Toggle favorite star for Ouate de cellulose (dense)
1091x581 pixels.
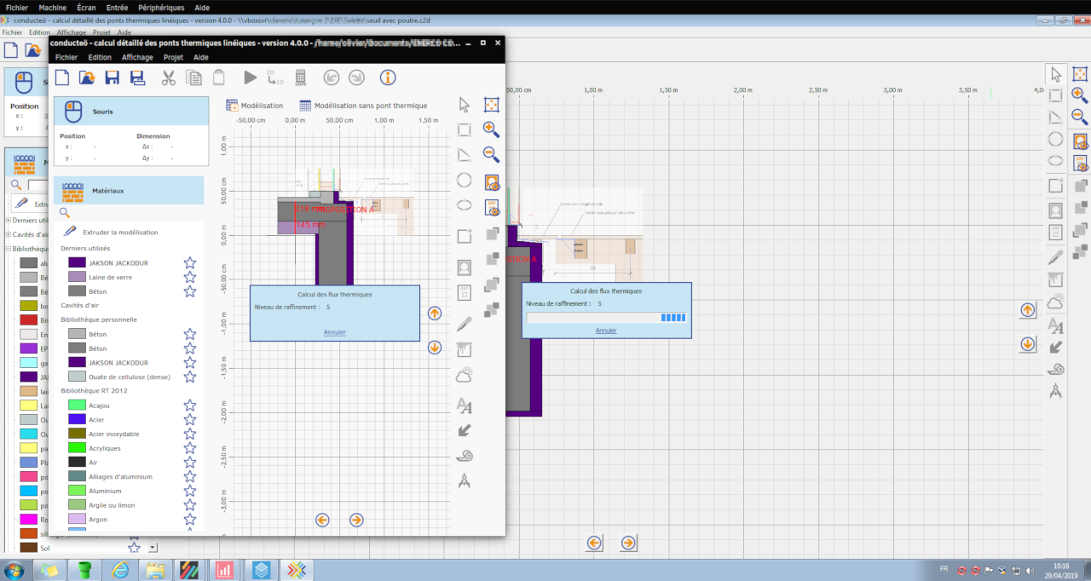coord(190,377)
